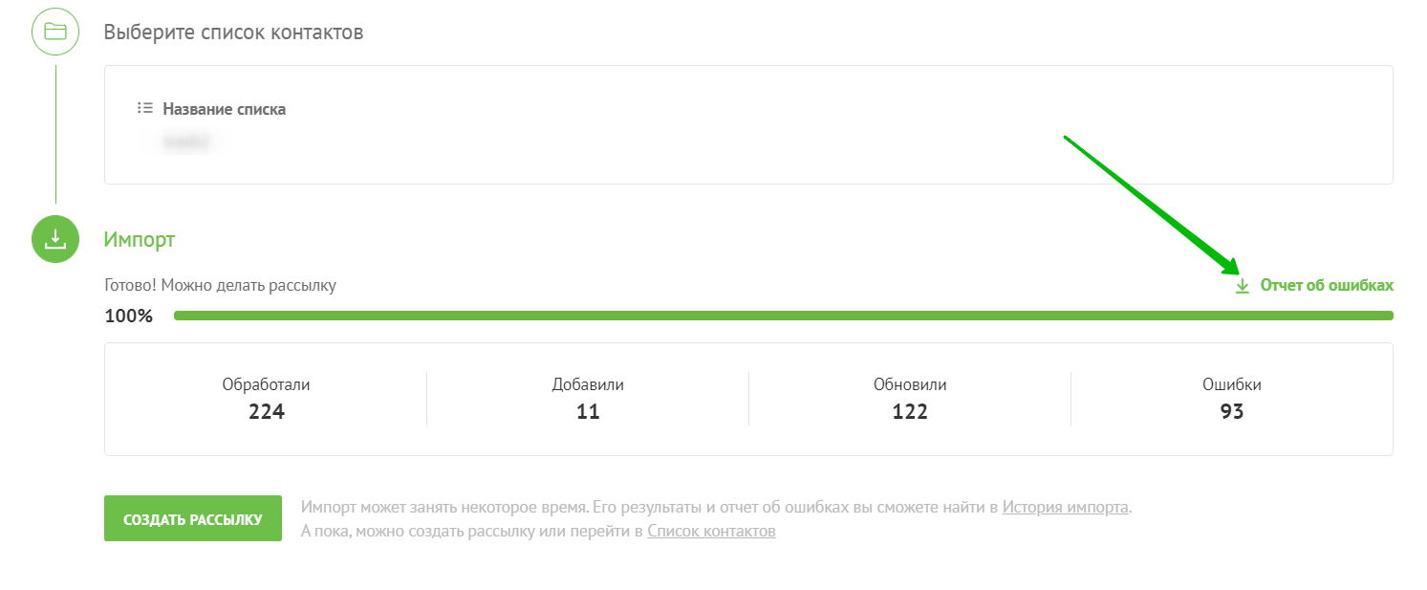The height and width of the screenshot is (590, 1427).
Task: Click the download arrow icon near error report
Action: click(x=1243, y=286)
